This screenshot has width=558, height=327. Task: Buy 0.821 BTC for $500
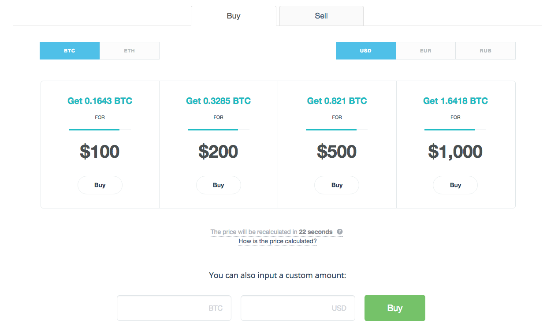coord(337,185)
